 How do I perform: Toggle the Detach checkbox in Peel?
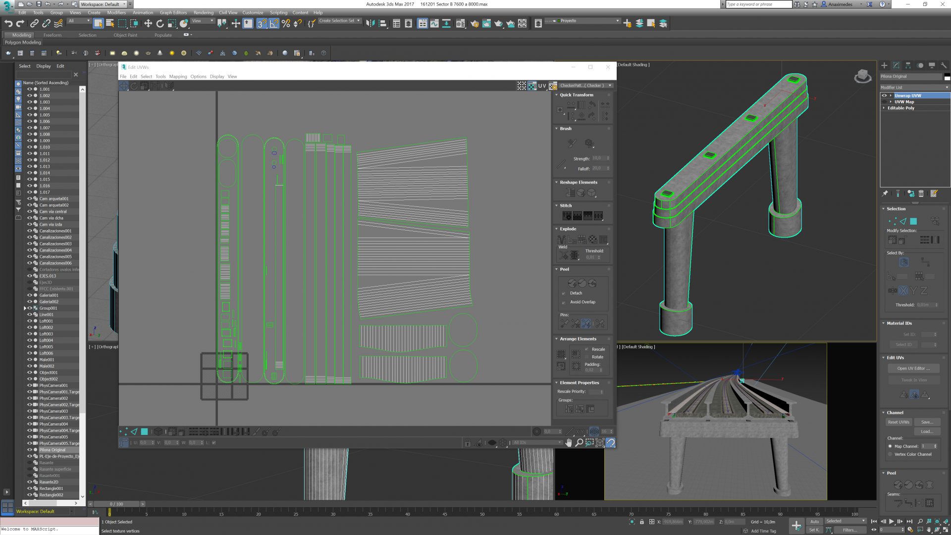click(x=564, y=293)
